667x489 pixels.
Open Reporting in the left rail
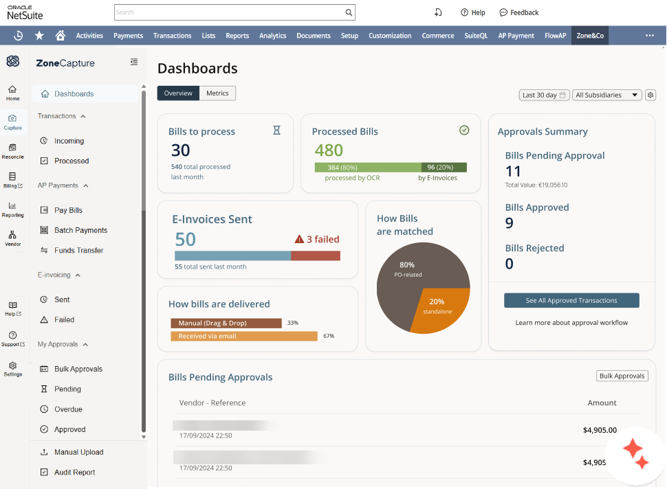click(13, 209)
